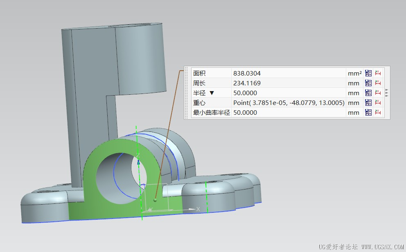Click the green measurement point on the face
This screenshot has height=252, width=406.
point(155,200)
